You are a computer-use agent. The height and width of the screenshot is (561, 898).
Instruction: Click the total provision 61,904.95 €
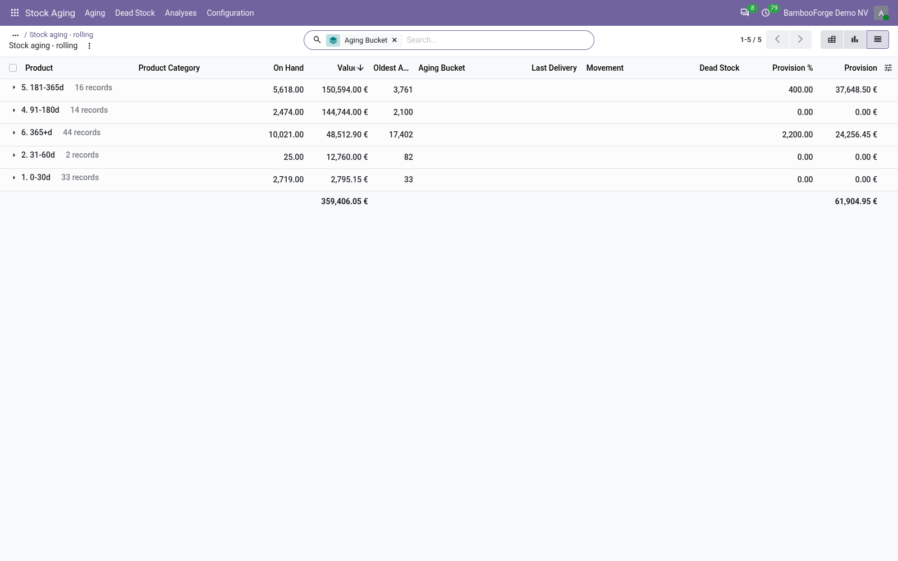tap(856, 201)
